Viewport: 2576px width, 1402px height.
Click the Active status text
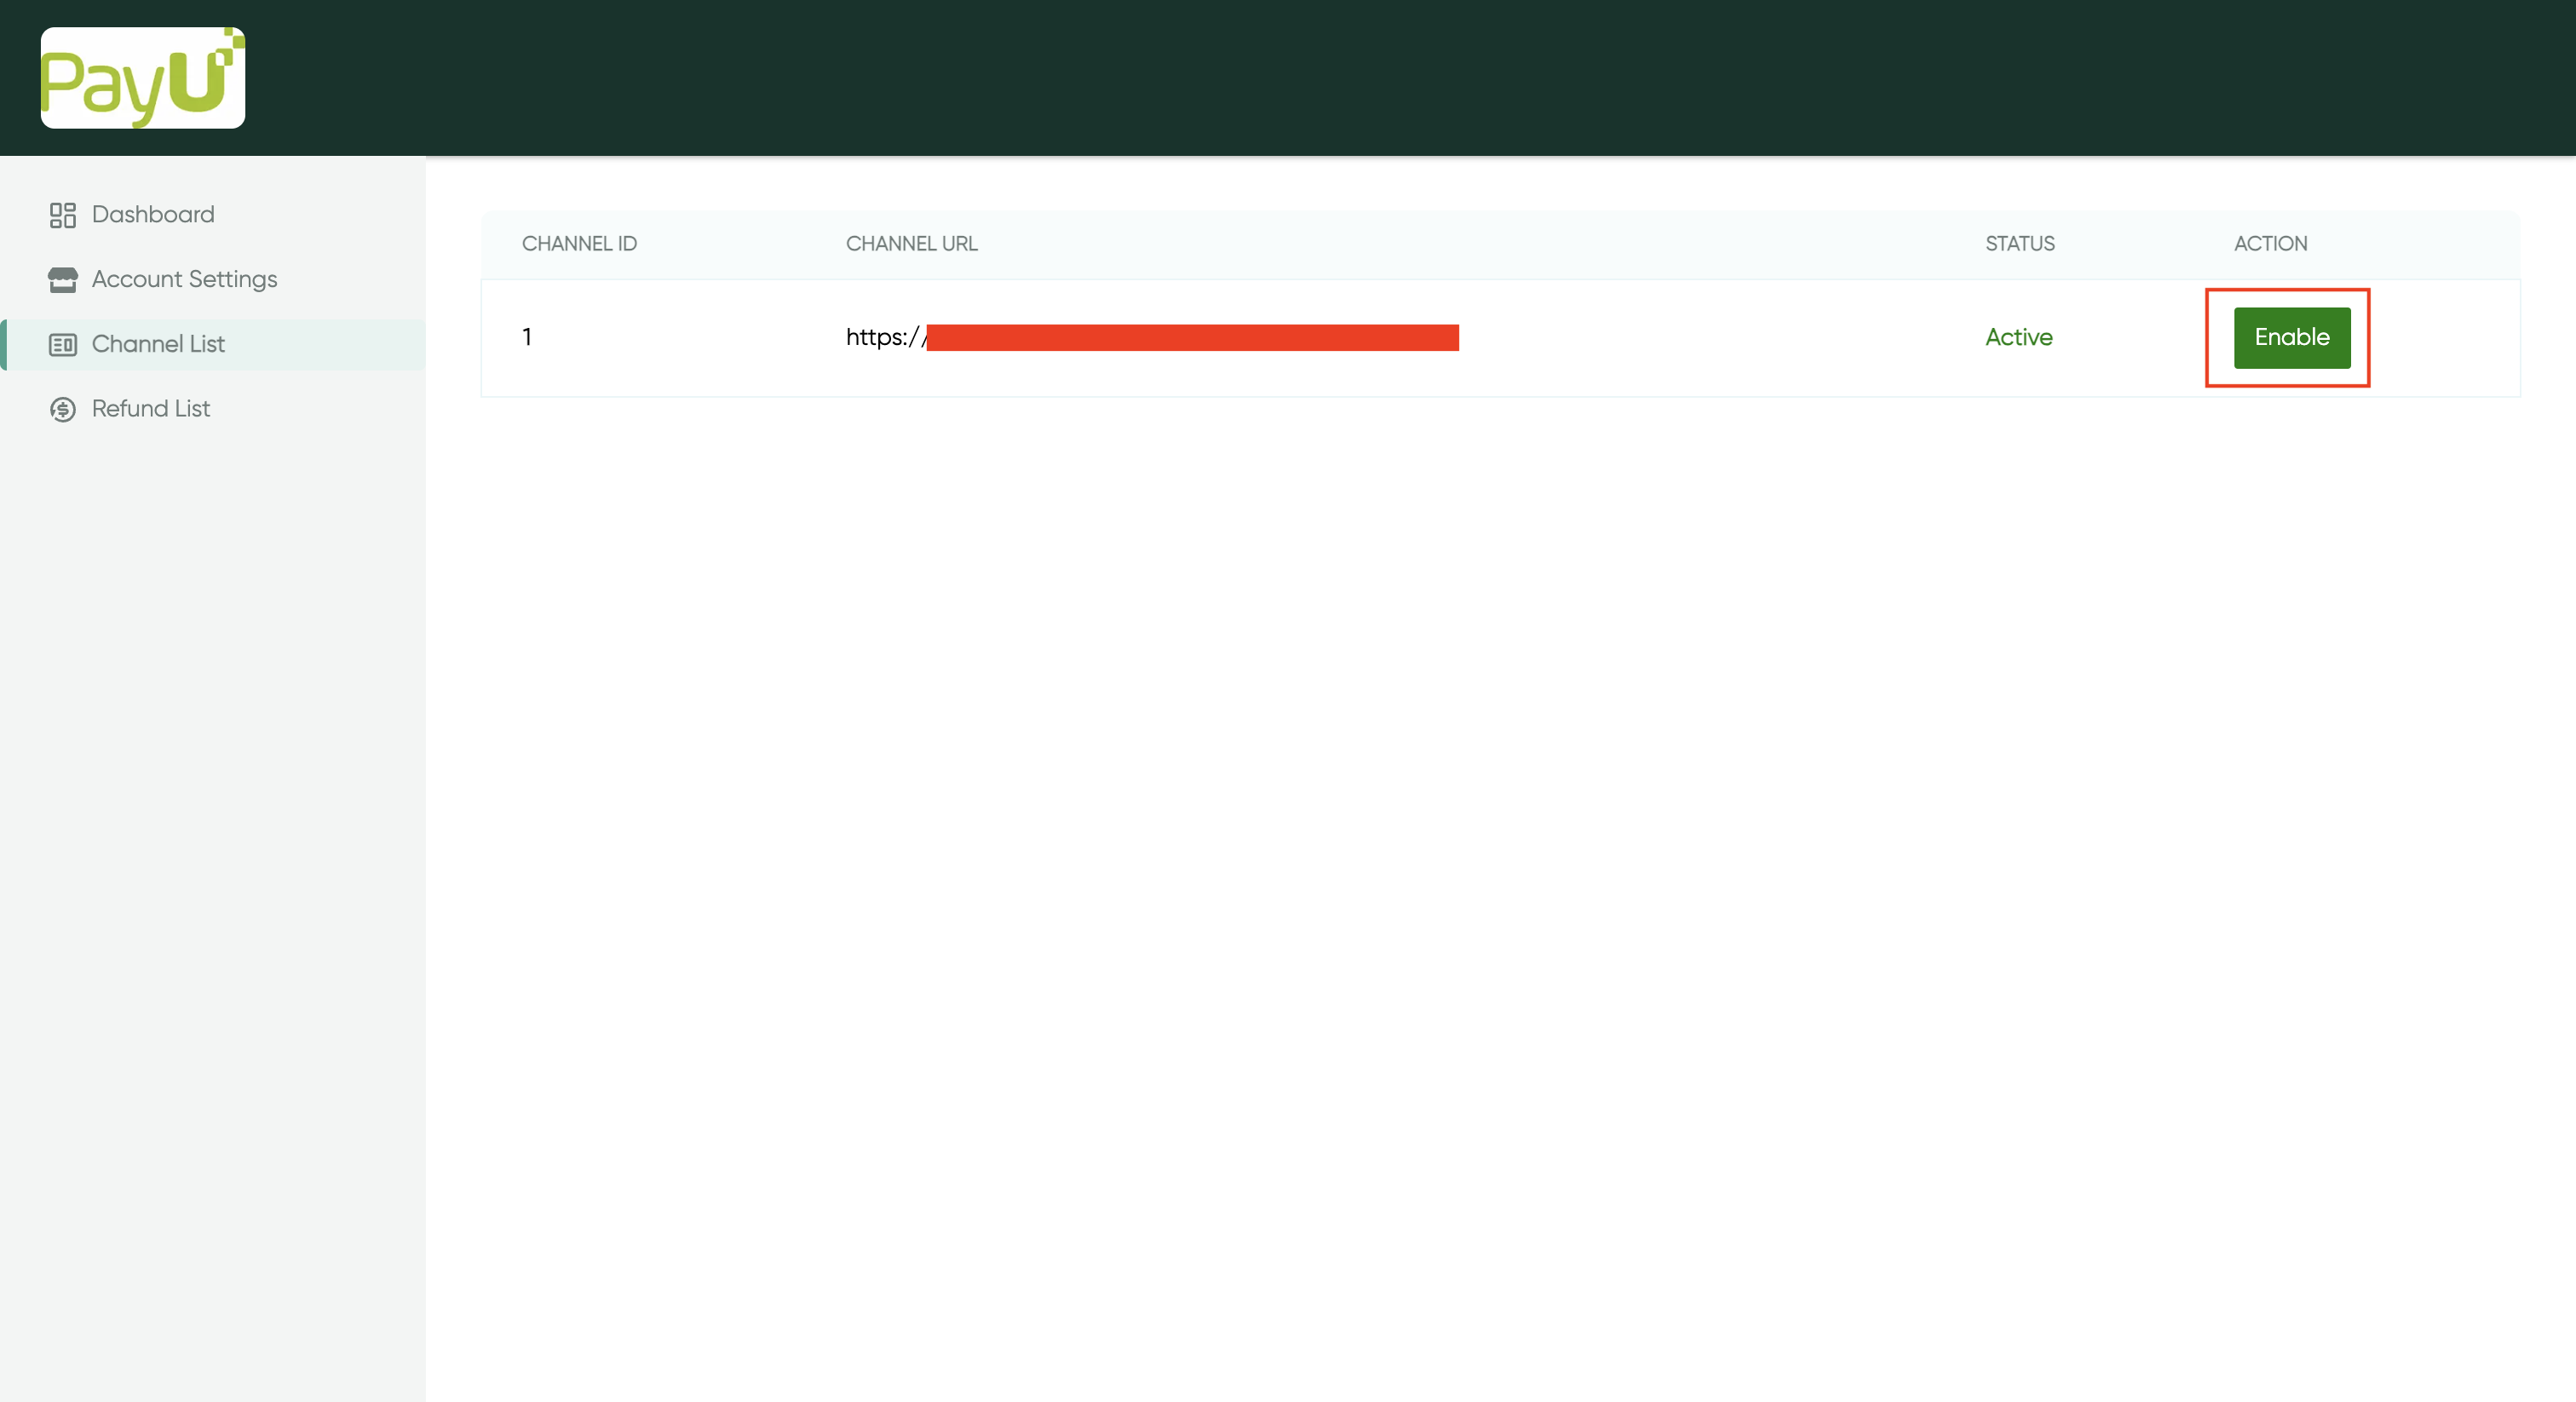tap(2018, 338)
